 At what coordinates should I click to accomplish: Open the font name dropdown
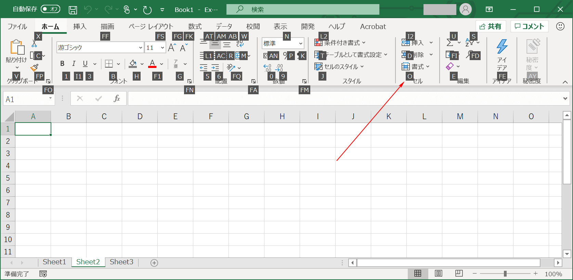click(140, 48)
